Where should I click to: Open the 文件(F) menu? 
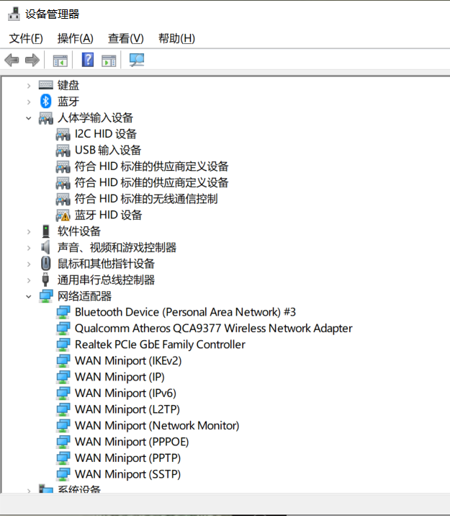[x=26, y=38]
